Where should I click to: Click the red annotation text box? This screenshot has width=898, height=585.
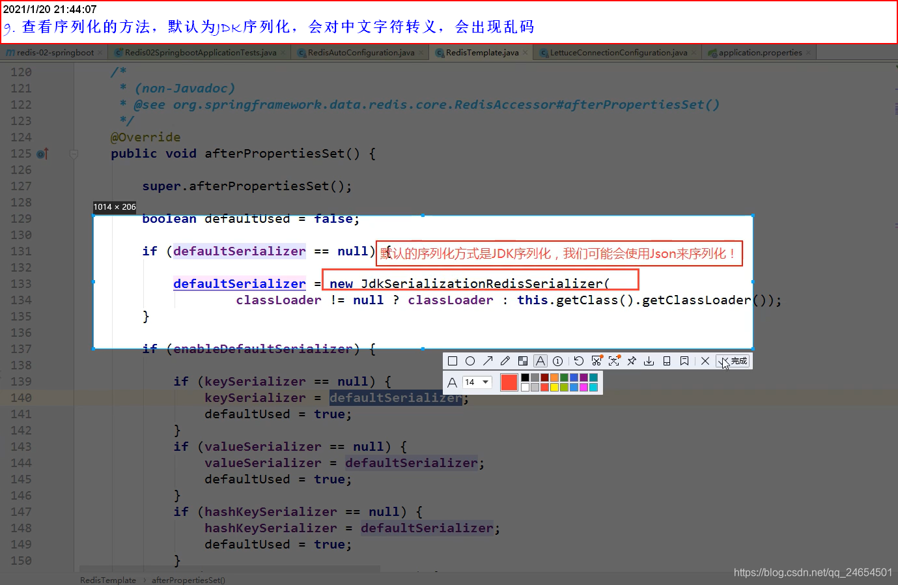[559, 253]
